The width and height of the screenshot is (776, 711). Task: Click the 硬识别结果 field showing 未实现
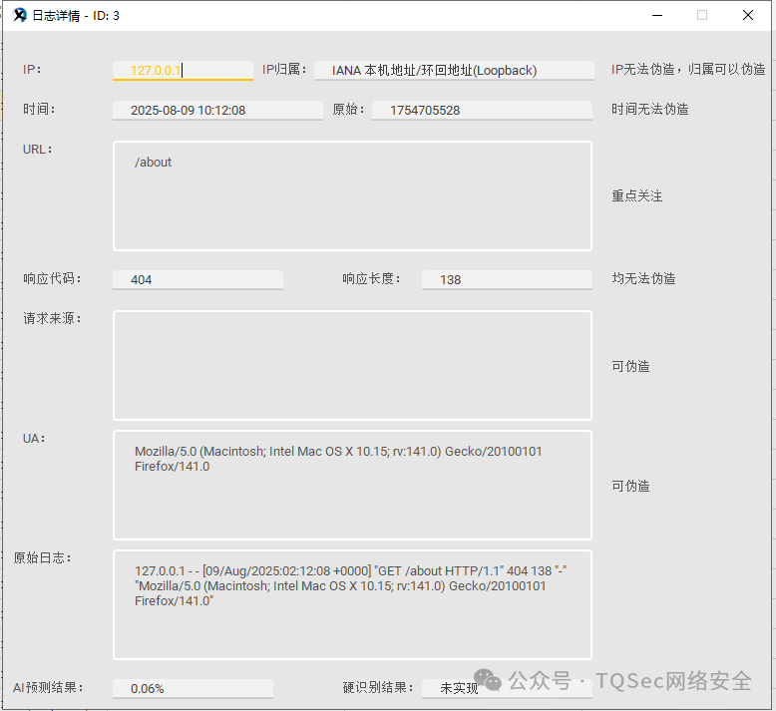(x=507, y=688)
